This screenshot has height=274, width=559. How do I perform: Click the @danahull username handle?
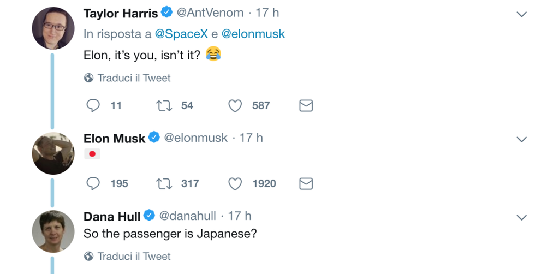[x=187, y=216]
